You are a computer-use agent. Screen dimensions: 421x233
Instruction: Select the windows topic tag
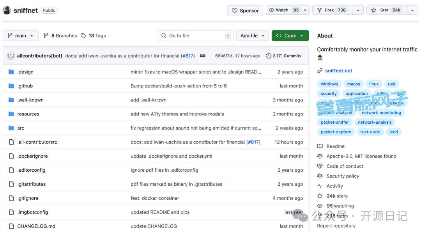[x=329, y=84]
